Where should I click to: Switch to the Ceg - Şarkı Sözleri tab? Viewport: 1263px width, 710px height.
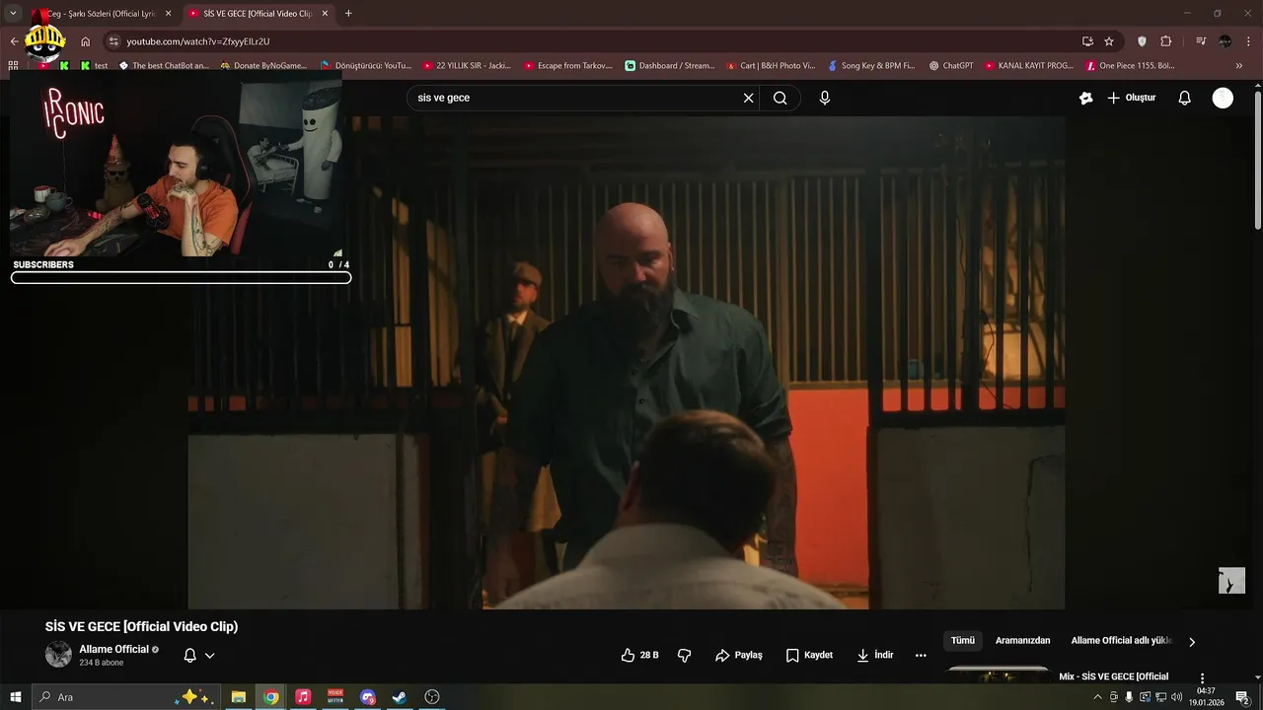click(102, 14)
